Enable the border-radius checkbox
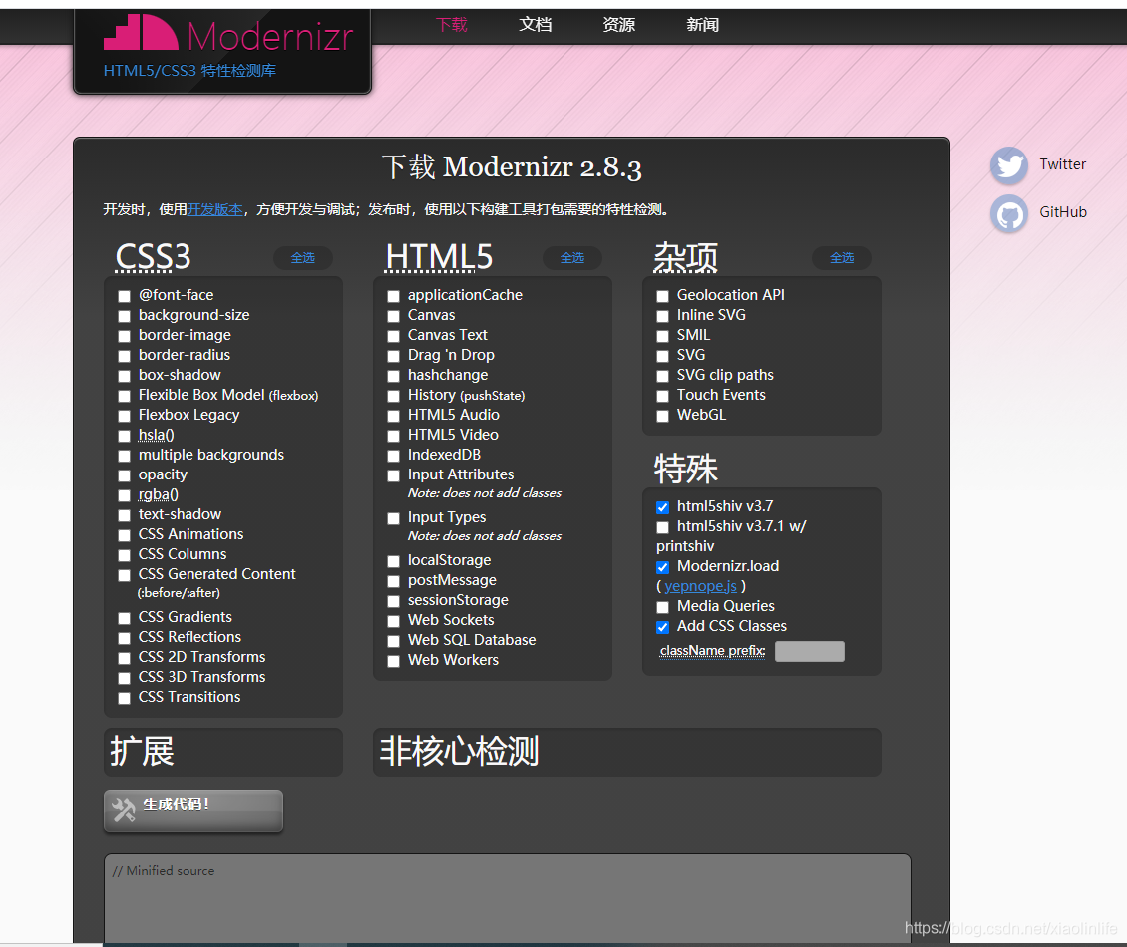This screenshot has width=1127, height=947. pyautogui.click(x=125, y=356)
